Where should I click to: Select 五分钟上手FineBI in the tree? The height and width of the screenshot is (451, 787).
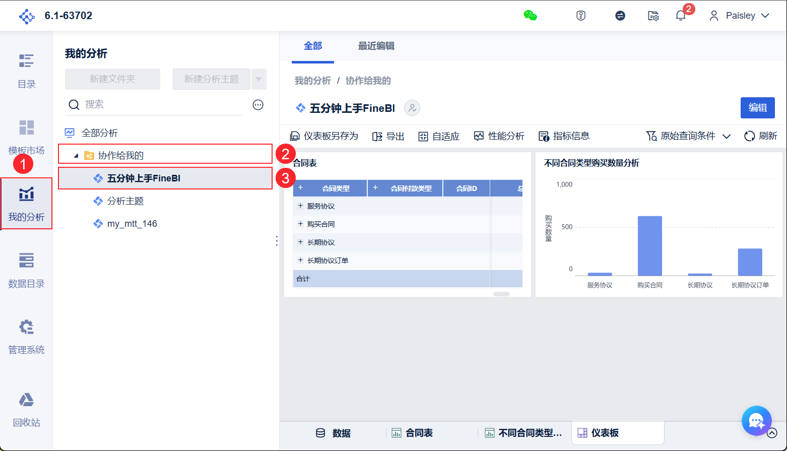(x=165, y=178)
